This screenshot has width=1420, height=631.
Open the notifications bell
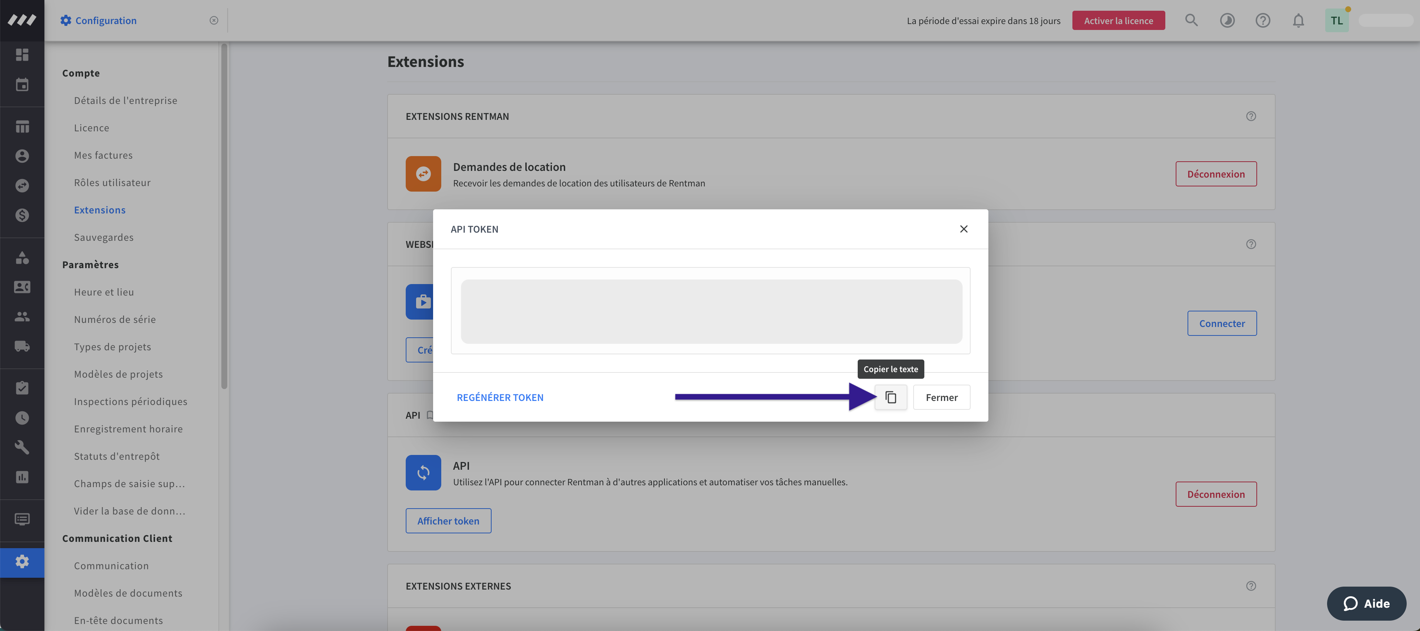[1298, 20]
